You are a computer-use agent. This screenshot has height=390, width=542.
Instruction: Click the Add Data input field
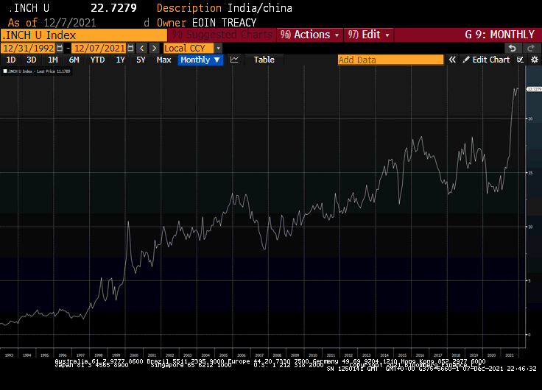(x=390, y=60)
